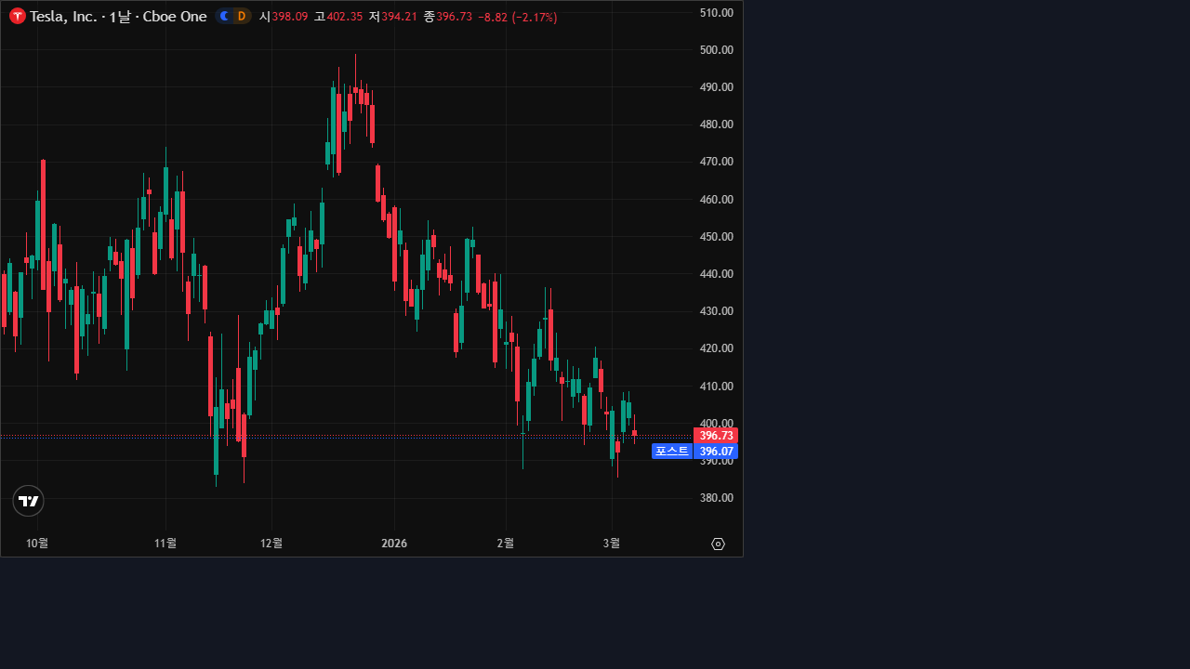This screenshot has height=669, width=1190.
Task: Click the 2월 time axis label
Action: point(506,544)
